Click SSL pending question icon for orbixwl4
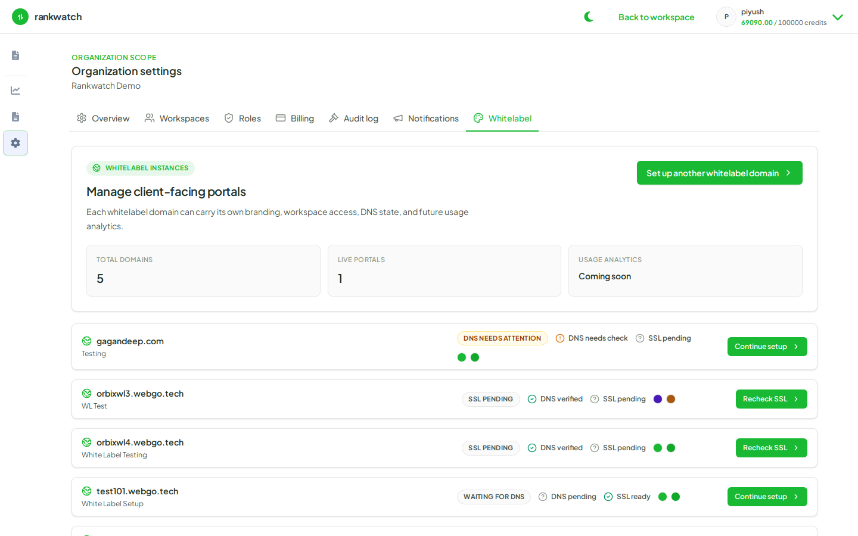Viewport: 858px width, 536px height. pyautogui.click(x=595, y=448)
